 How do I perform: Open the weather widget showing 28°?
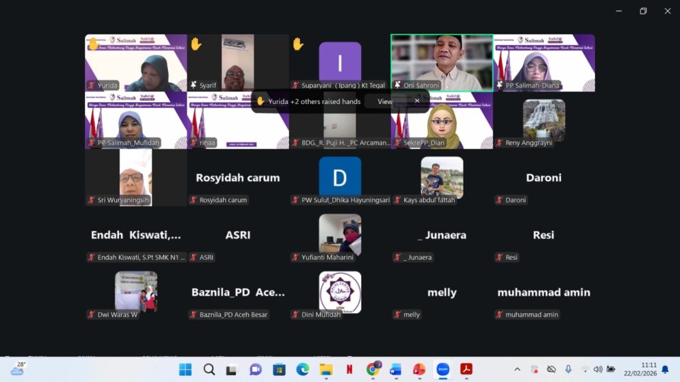(x=17, y=369)
